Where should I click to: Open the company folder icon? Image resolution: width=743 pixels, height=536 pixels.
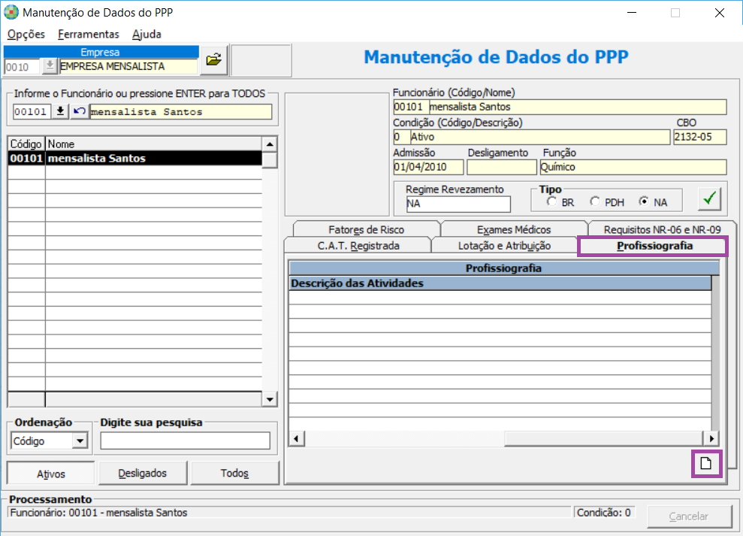coord(214,60)
